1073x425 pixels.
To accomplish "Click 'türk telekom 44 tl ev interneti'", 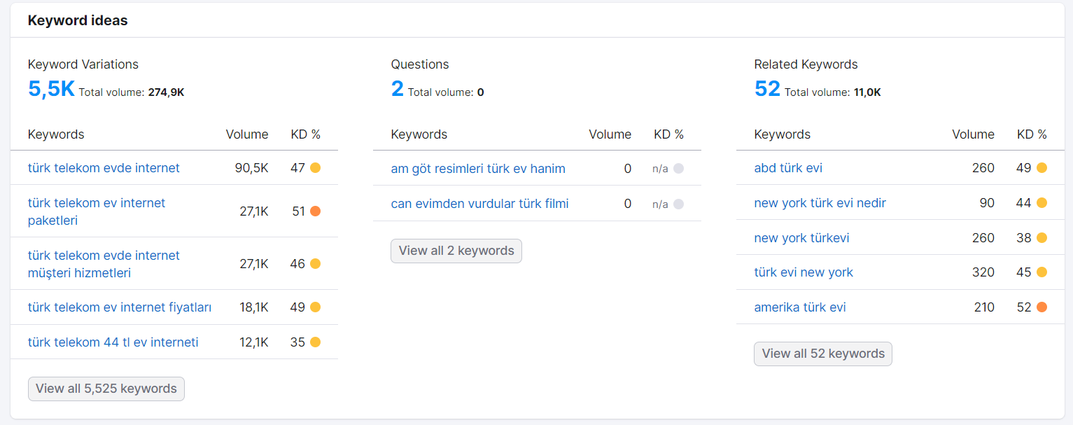I will click(113, 342).
